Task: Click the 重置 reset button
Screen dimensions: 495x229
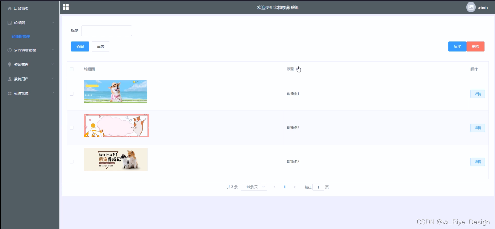Action: (x=101, y=47)
